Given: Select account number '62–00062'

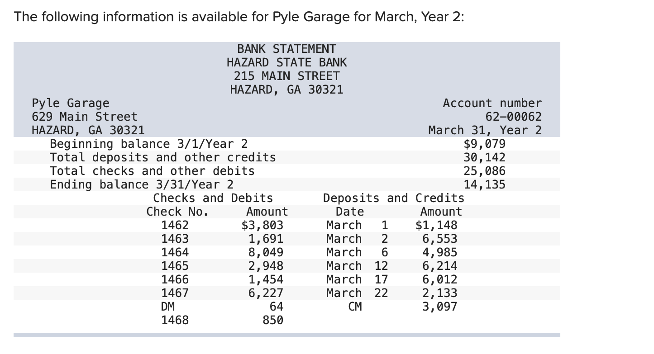Looking at the screenshot, I should (513, 117).
